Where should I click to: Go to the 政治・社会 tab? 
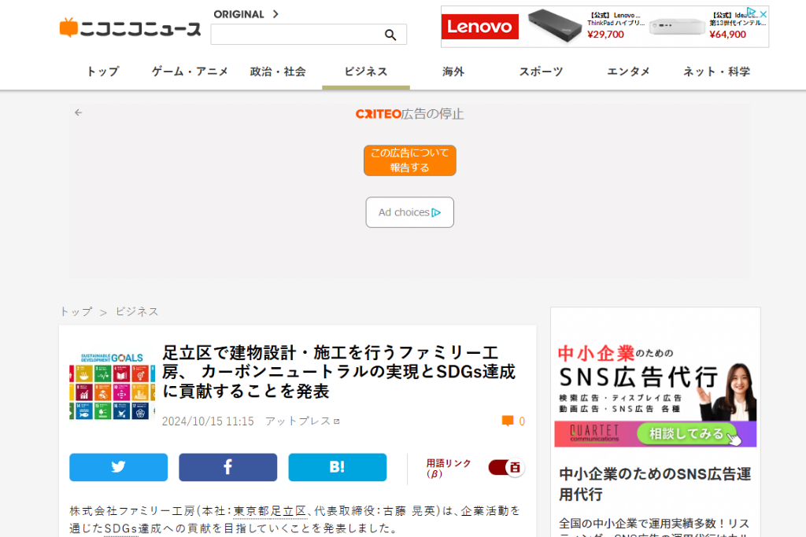[x=278, y=72]
